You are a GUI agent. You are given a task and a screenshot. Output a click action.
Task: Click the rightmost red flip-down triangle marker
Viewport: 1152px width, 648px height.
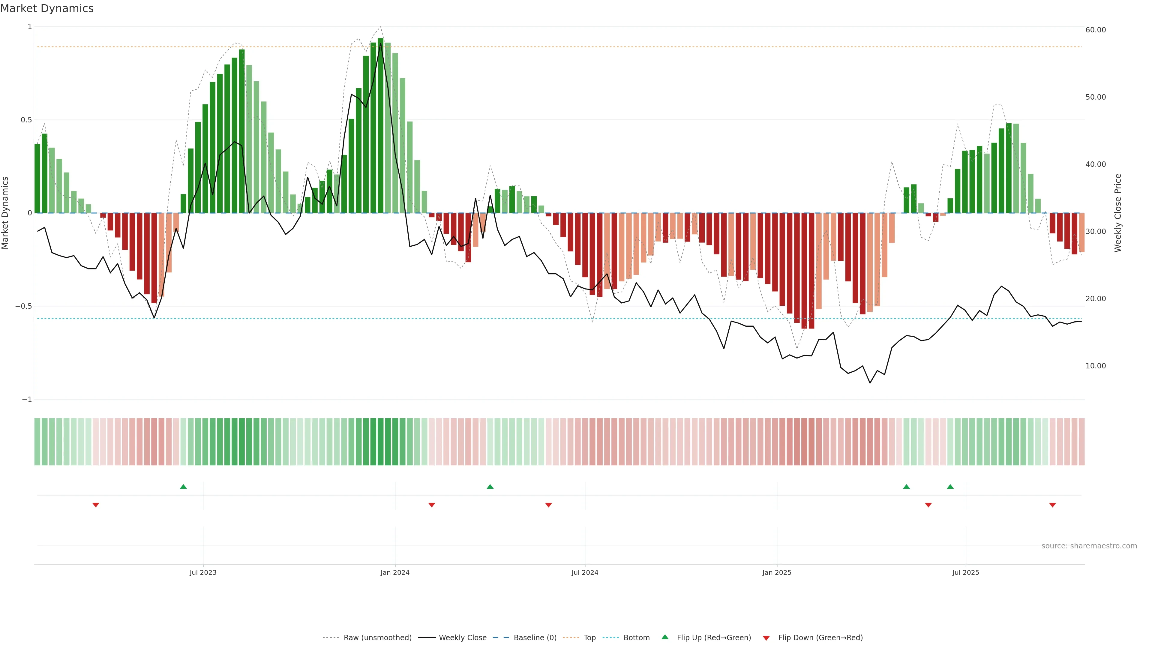[x=1053, y=505]
